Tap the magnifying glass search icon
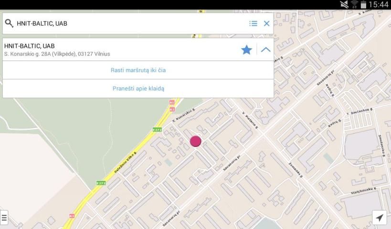Viewport: 391px width, 229px height. [x=9, y=23]
